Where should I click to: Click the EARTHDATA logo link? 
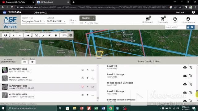click(12, 12)
